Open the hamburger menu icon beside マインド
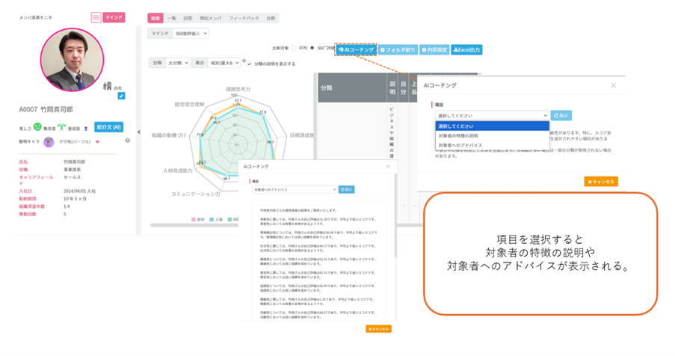This screenshot has width=675, height=356. click(96, 17)
